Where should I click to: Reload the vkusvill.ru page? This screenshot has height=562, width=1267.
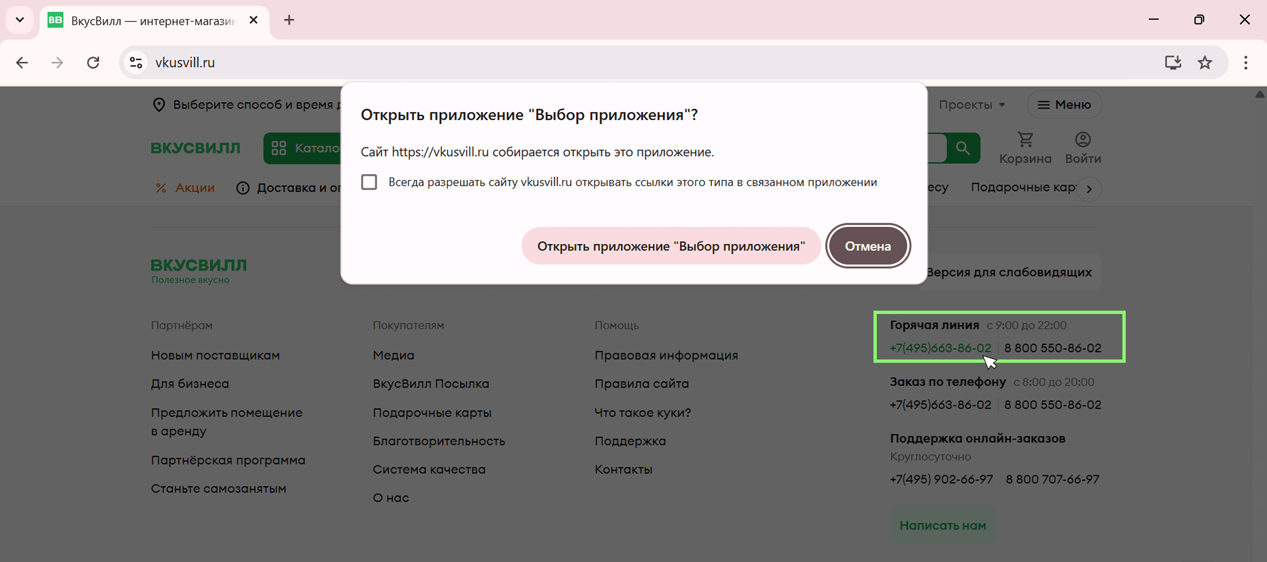pyautogui.click(x=93, y=62)
